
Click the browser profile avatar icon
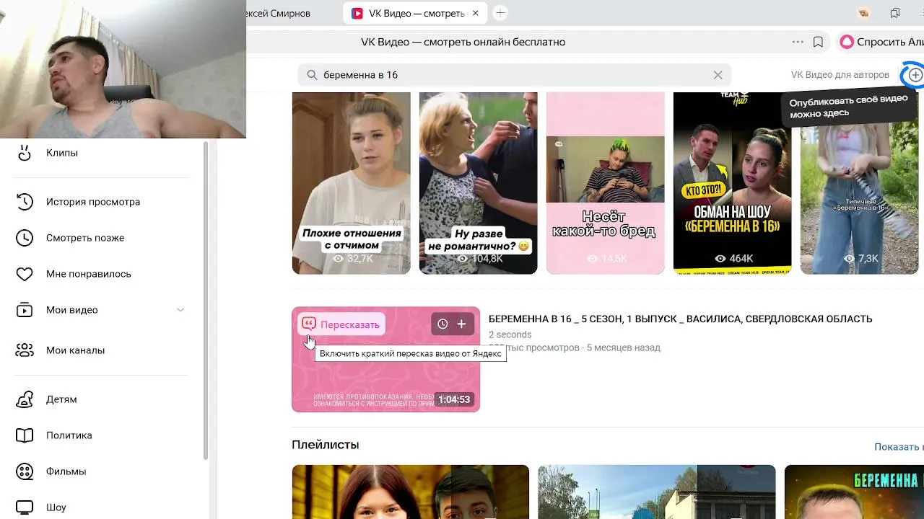(863, 13)
